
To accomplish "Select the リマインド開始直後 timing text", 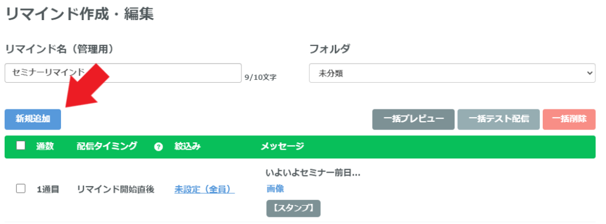I will [x=115, y=189].
